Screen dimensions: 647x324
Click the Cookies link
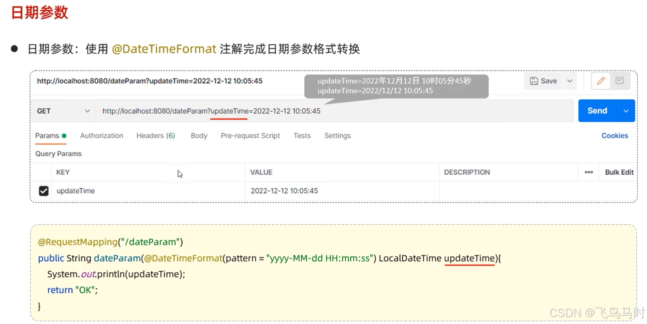615,136
